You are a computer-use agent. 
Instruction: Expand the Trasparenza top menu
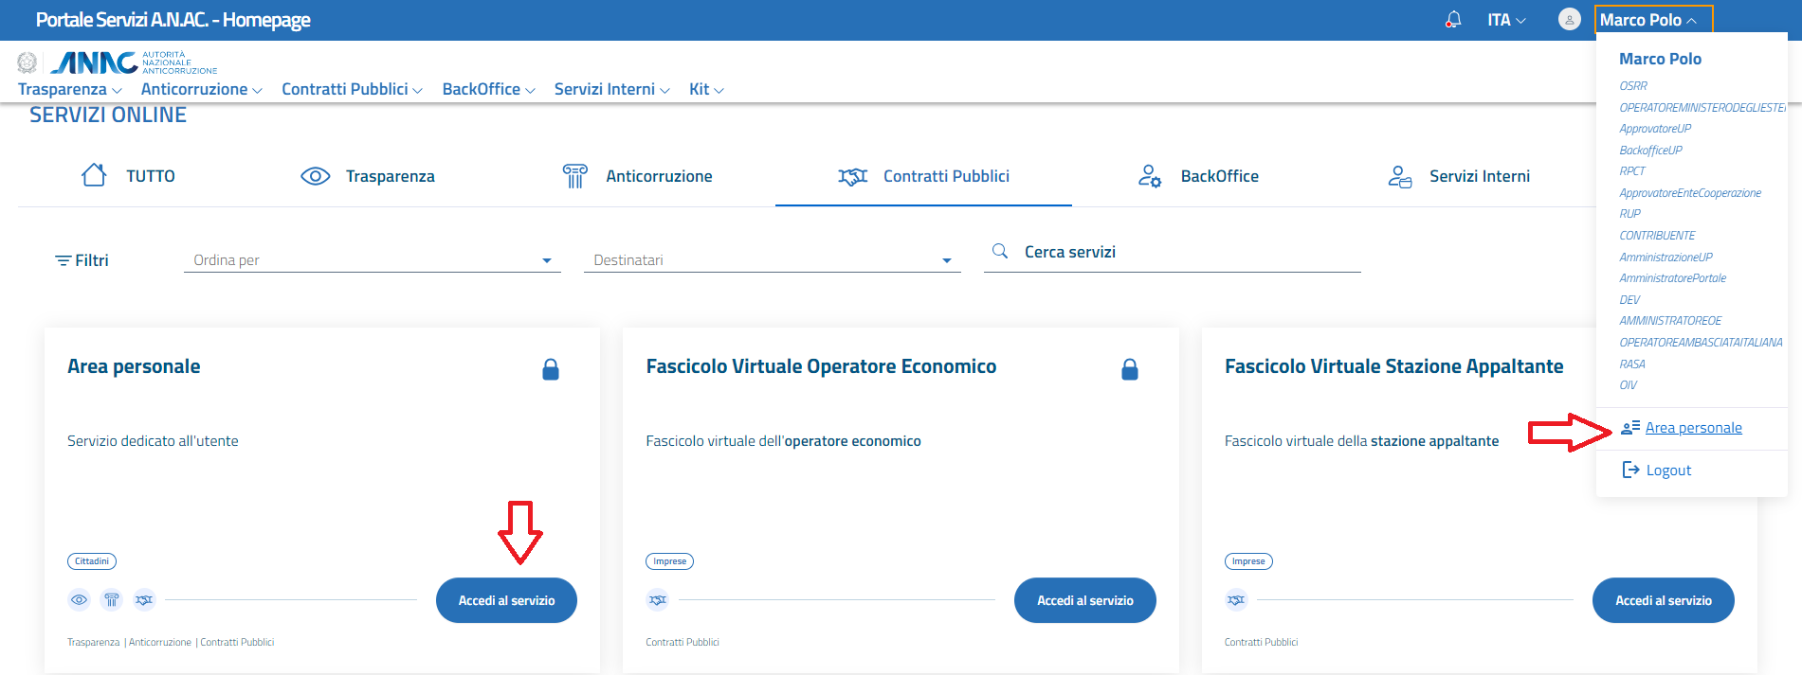pos(70,89)
